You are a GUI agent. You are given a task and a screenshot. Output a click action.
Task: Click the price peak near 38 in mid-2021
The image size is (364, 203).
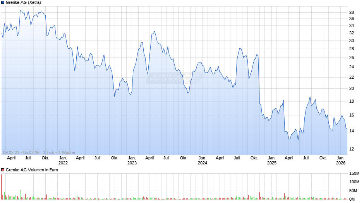point(21,11)
